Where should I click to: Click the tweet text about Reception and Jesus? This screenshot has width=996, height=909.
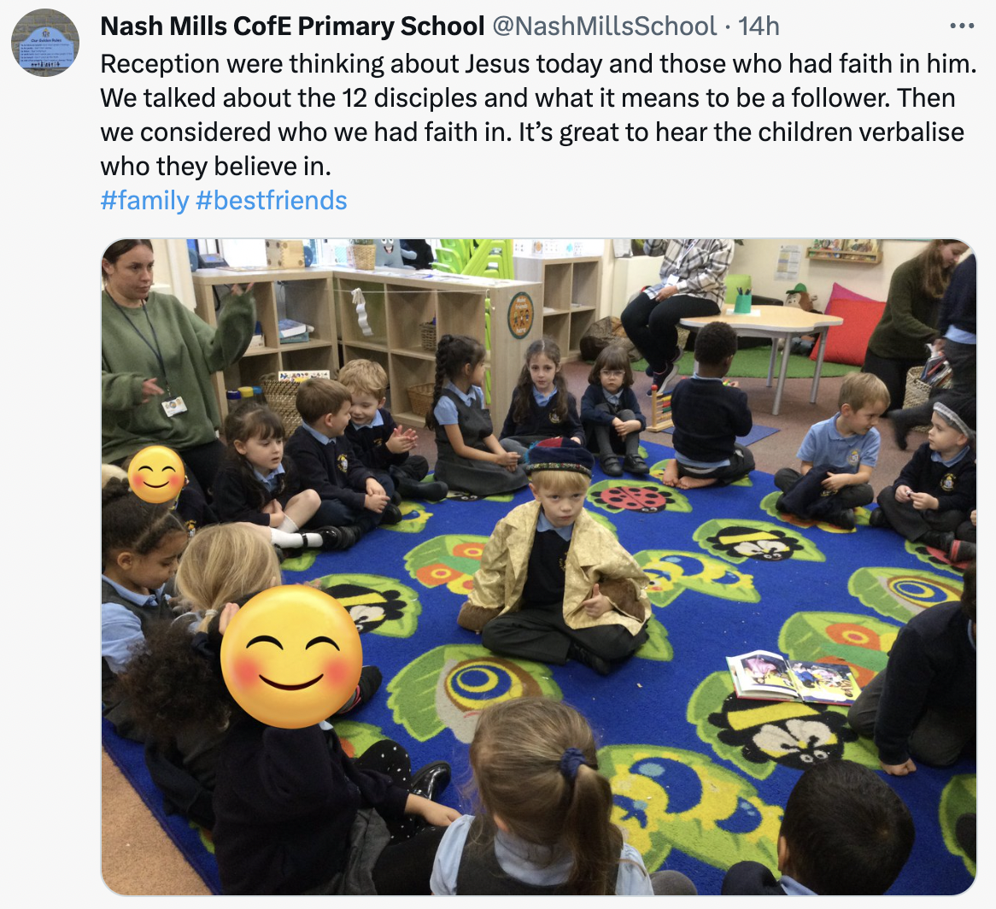tap(538, 115)
